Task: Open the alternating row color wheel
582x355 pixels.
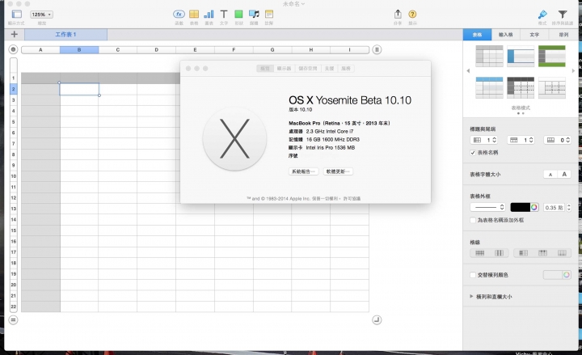Action: [567, 275]
